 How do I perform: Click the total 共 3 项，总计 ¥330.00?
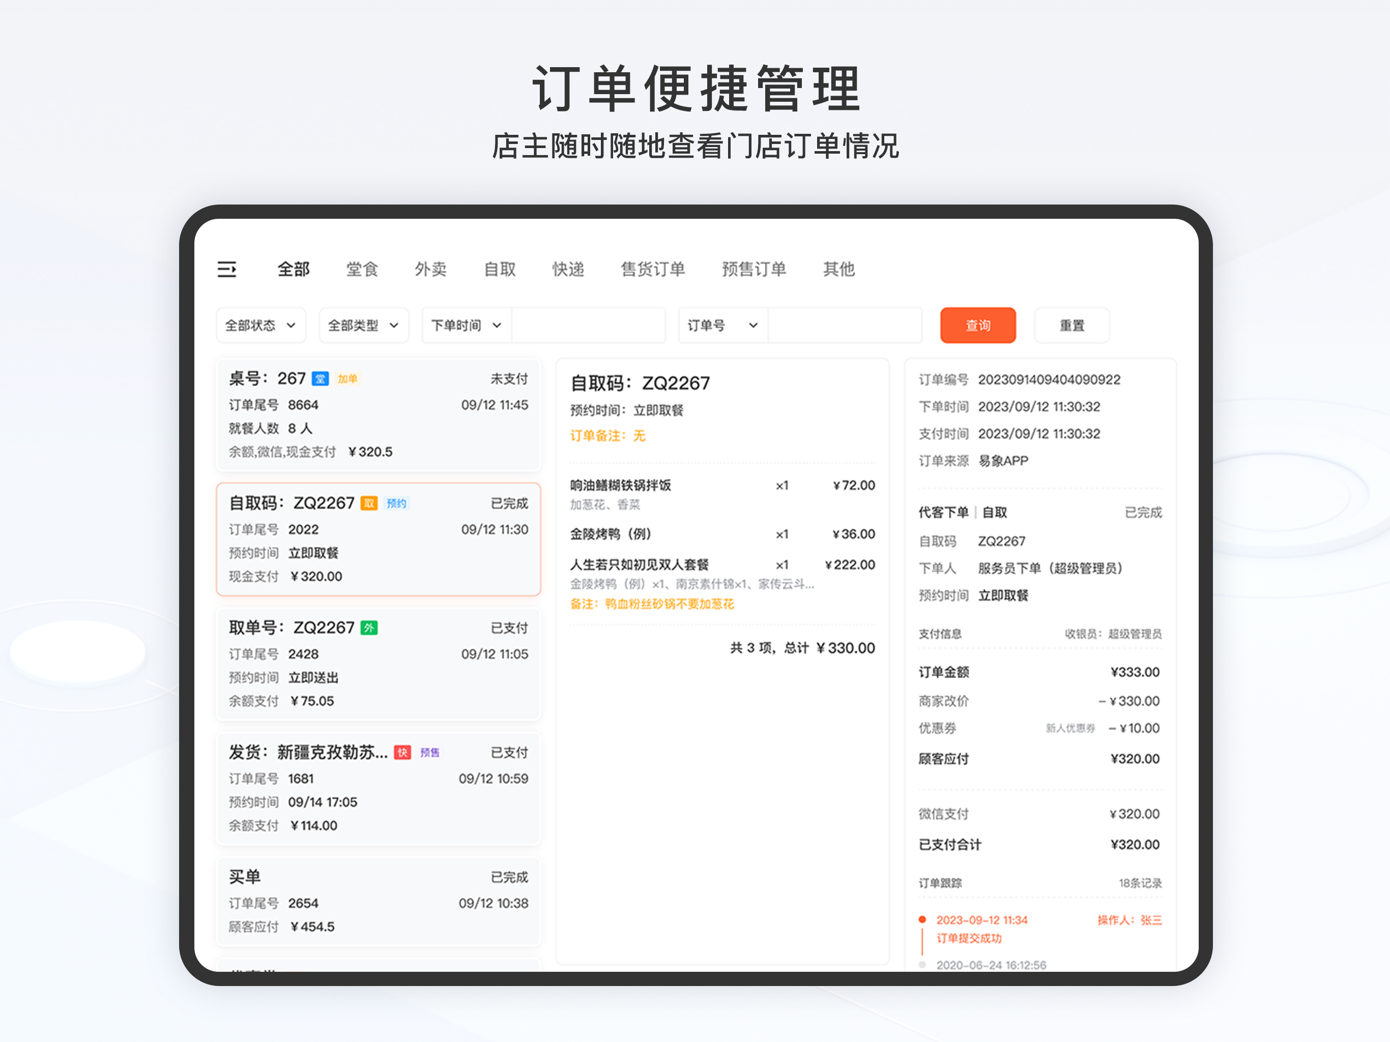[802, 648]
